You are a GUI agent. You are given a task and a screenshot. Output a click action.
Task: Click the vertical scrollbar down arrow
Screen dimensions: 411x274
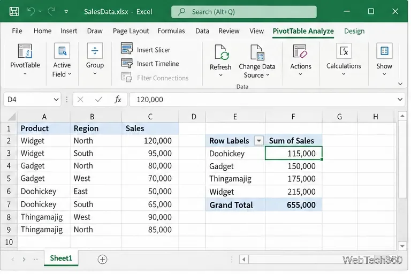(402, 246)
